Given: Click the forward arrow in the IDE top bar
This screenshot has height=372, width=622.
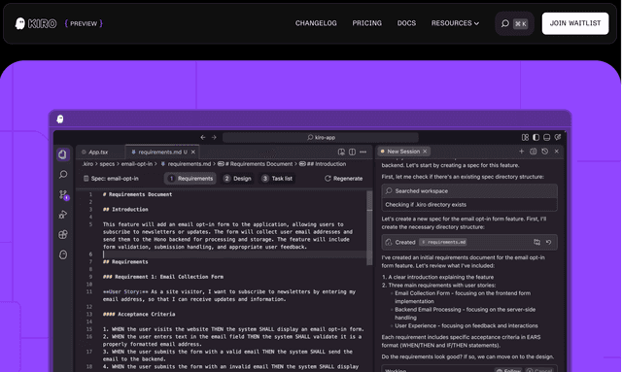Looking at the screenshot, I should click(x=214, y=137).
